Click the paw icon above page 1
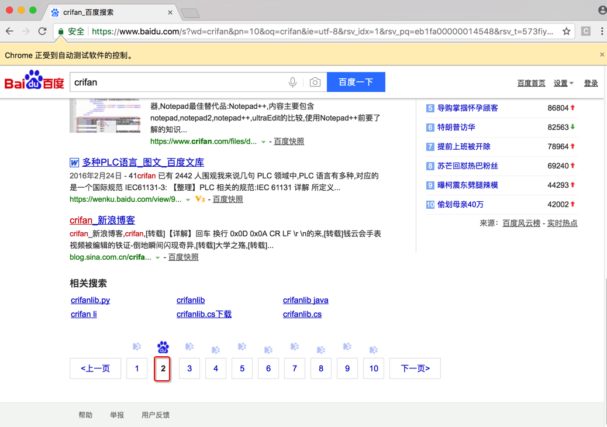Image resolution: width=607 pixels, height=427 pixels. click(x=137, y=346)
